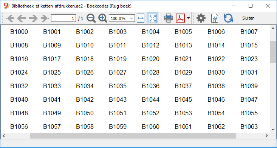Click the page number input field
Viewport: 277px width, 148px height.
63,18
